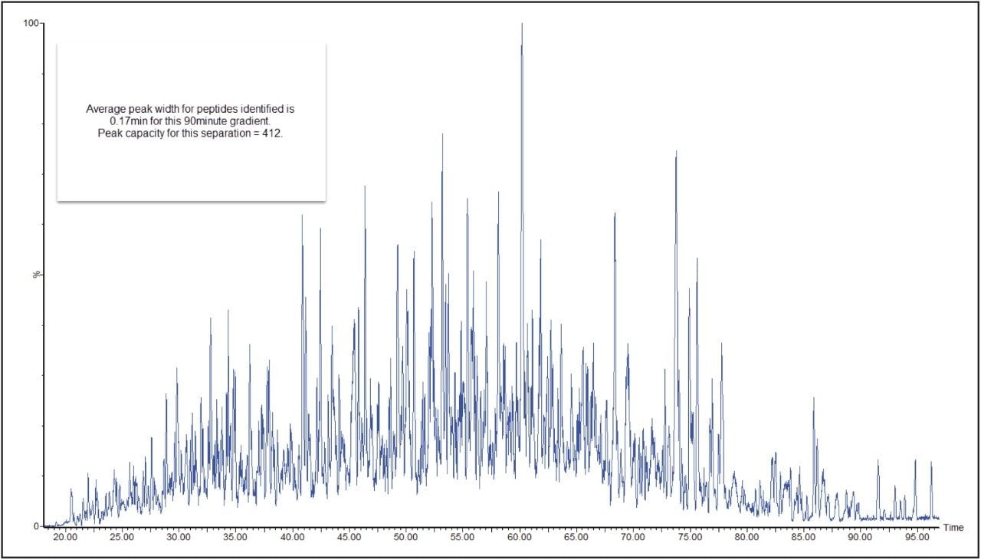Click the 40.00 time axis label
981x560 pixels.
[291, 538]
